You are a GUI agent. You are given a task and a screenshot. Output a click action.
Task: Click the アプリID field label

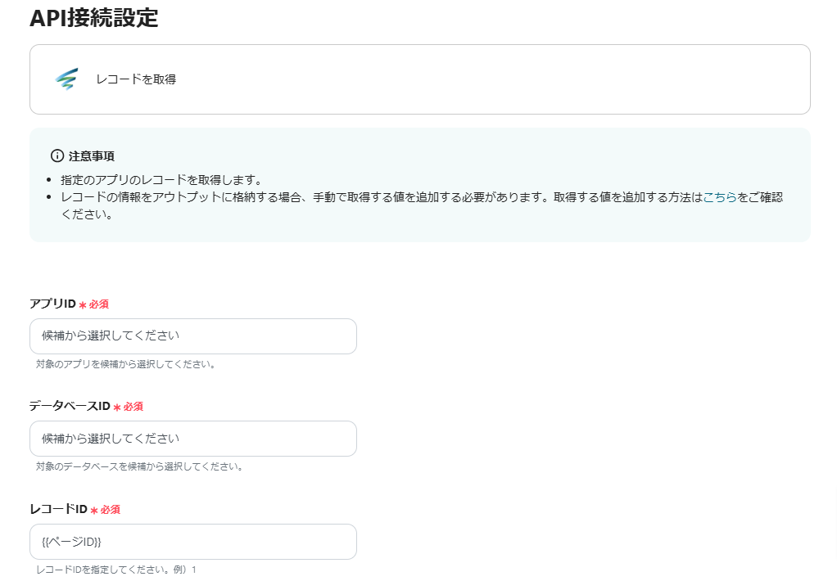pos(53,304)
